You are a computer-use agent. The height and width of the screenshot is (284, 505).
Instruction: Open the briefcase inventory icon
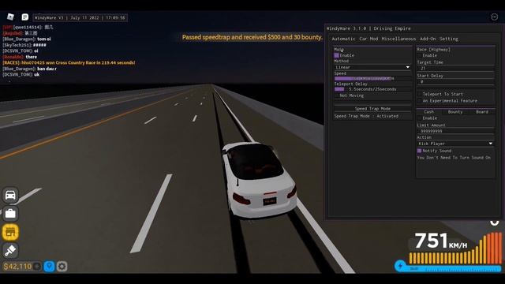10,214
